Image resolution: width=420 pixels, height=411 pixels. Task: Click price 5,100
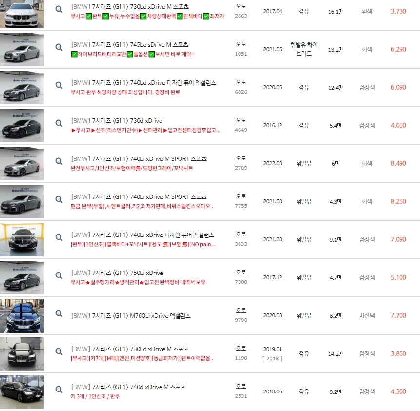[x=399, y=277]
